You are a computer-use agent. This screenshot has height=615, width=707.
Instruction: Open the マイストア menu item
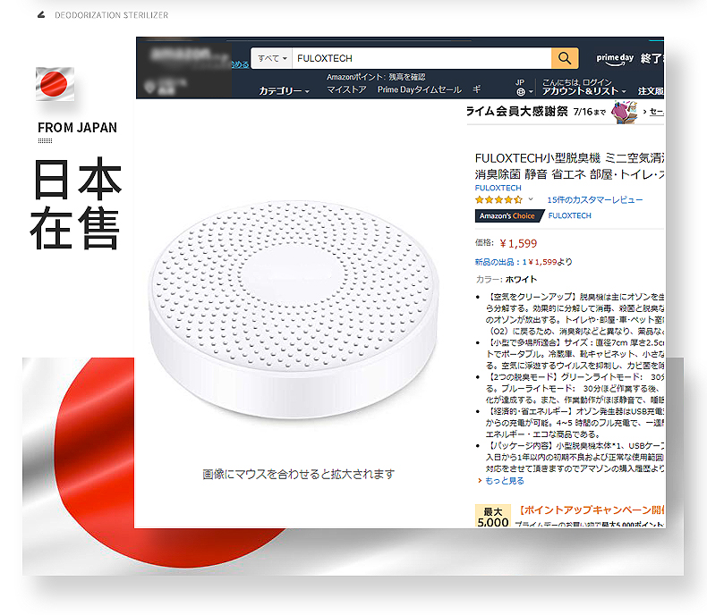(346, 89)
